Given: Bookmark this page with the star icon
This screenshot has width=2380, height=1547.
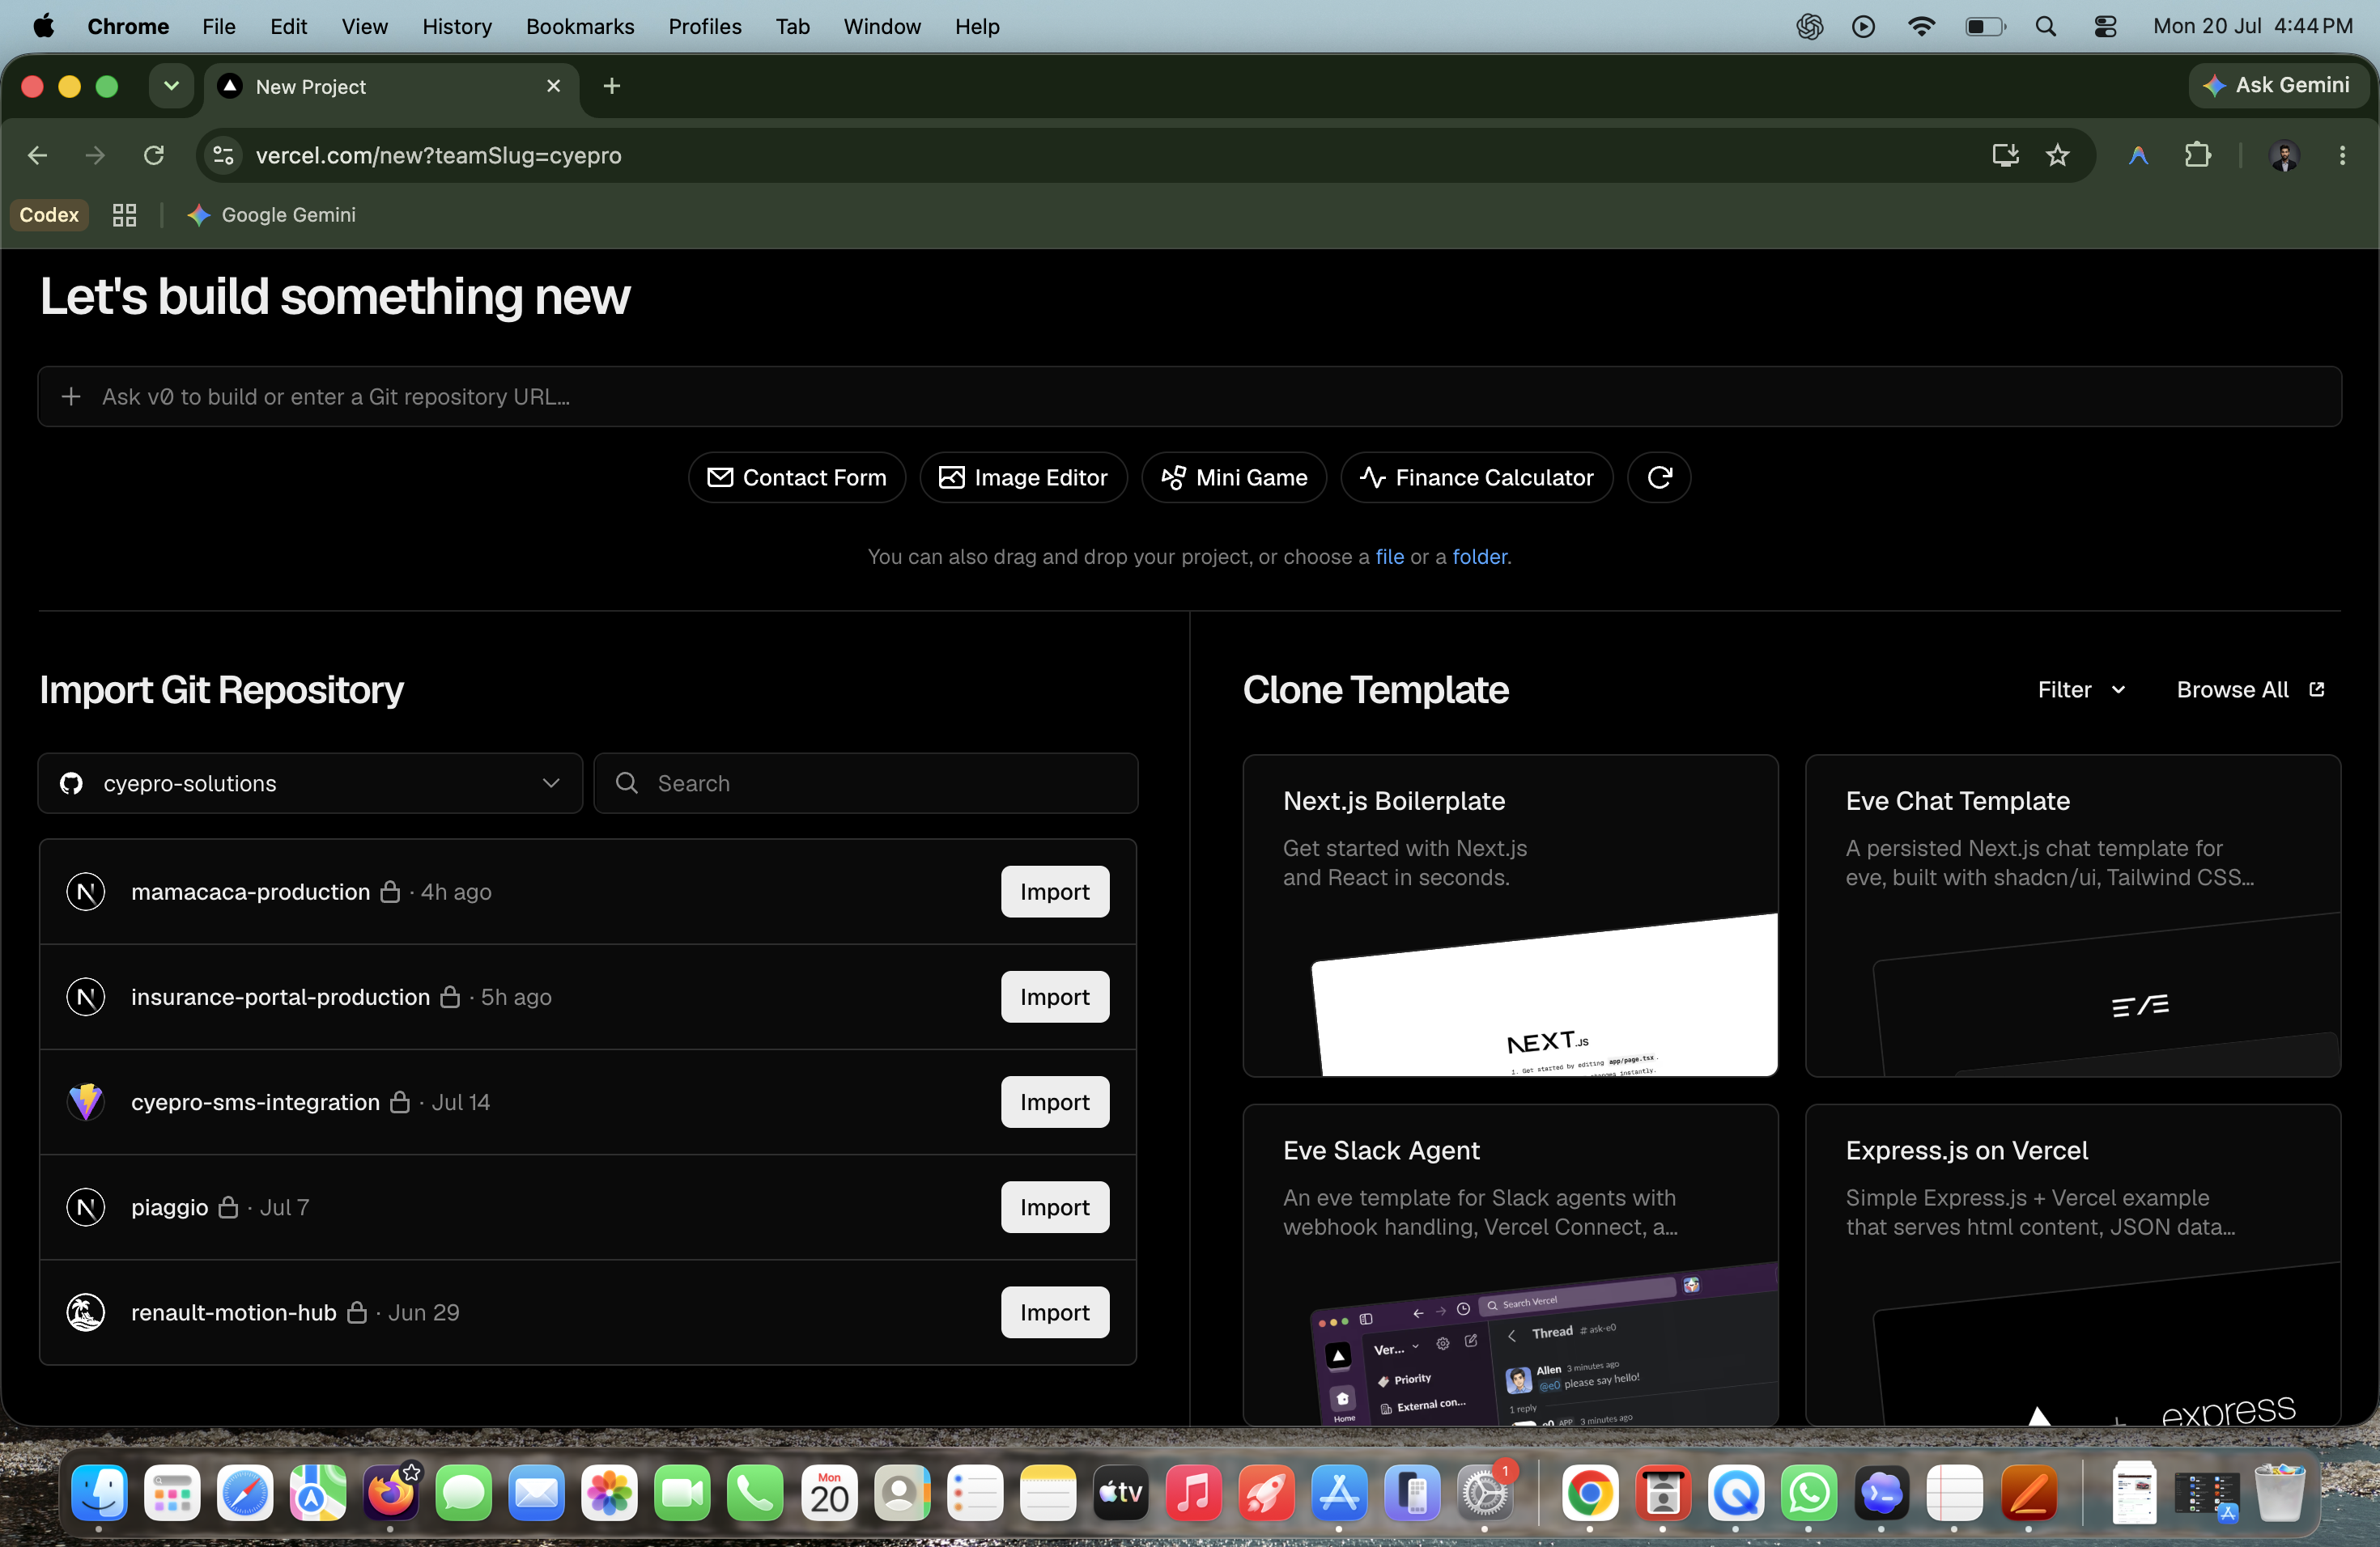Looking at the screenshot, I should [x=2057, y=155].
